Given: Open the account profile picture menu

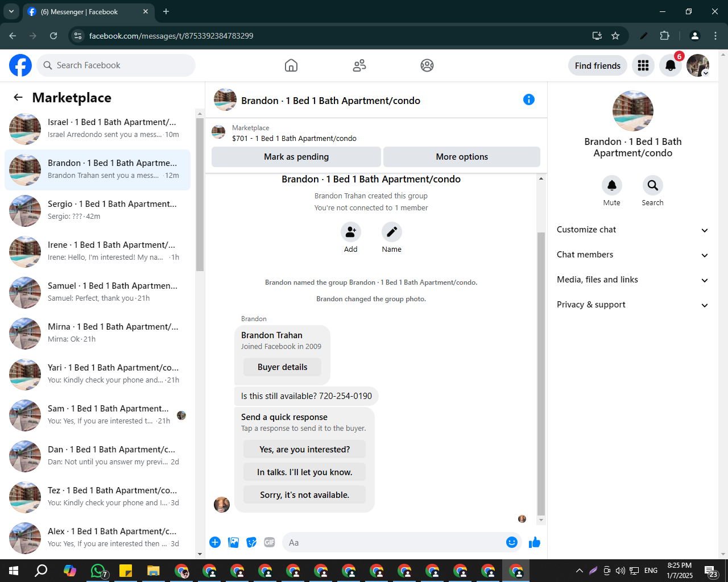Looking at the screenshot, I should pyautogui.click(x=698, y=65).
